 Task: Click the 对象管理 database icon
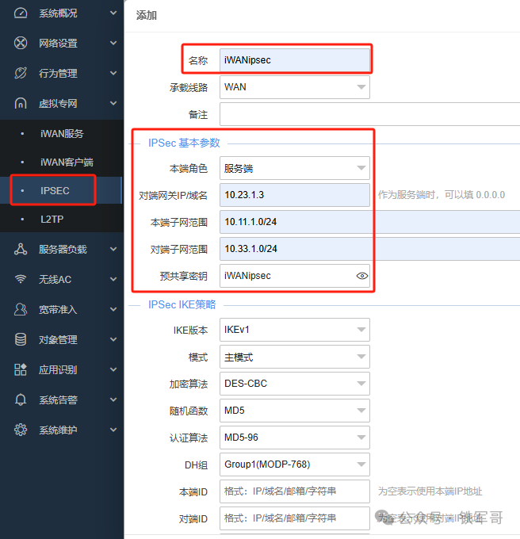pos(21,339)
